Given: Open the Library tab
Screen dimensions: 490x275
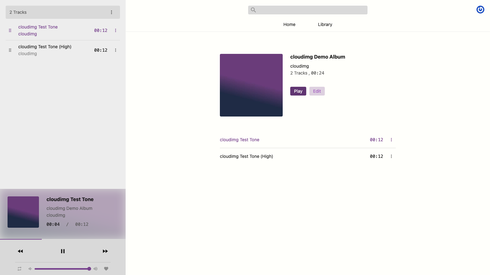Looking at the screenshot, I should pos(325,24).
